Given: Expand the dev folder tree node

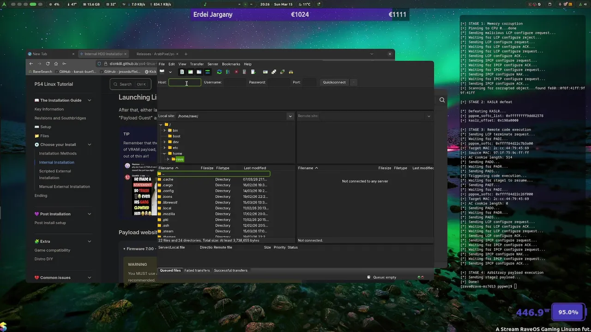Looking at the screenshot, I should pos(164,142).
